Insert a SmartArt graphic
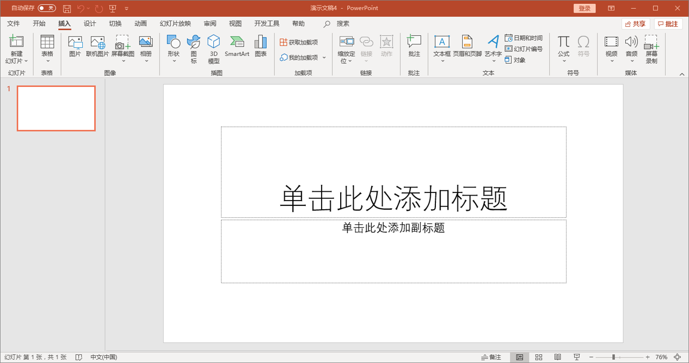The image size is (689, 363). 237,46
